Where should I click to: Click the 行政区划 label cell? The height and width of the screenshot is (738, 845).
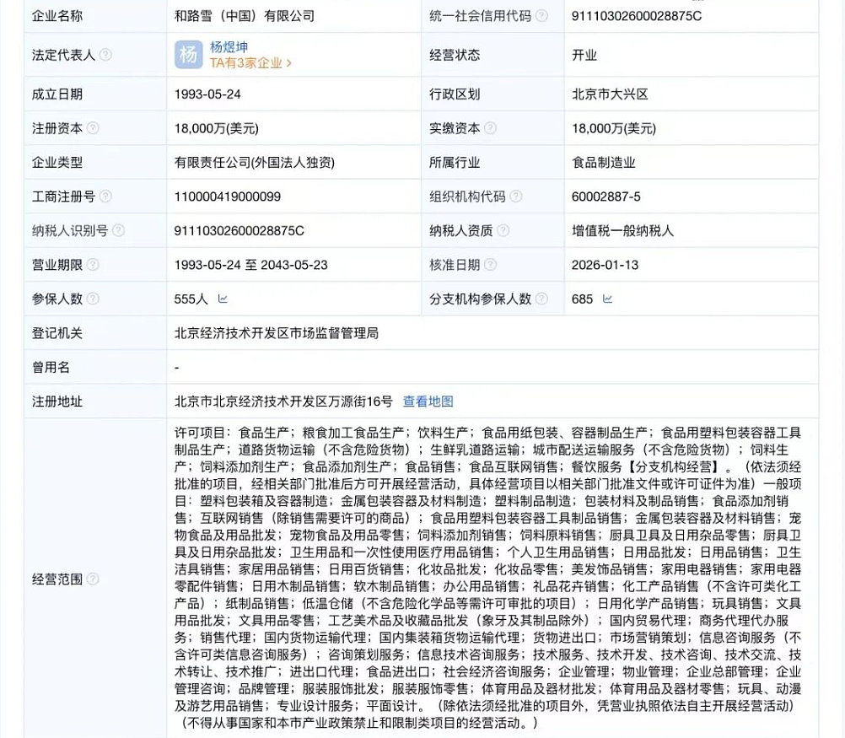(x=492, y=94)
